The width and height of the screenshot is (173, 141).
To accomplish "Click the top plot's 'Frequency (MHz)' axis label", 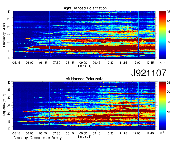I will click(4, 35).
